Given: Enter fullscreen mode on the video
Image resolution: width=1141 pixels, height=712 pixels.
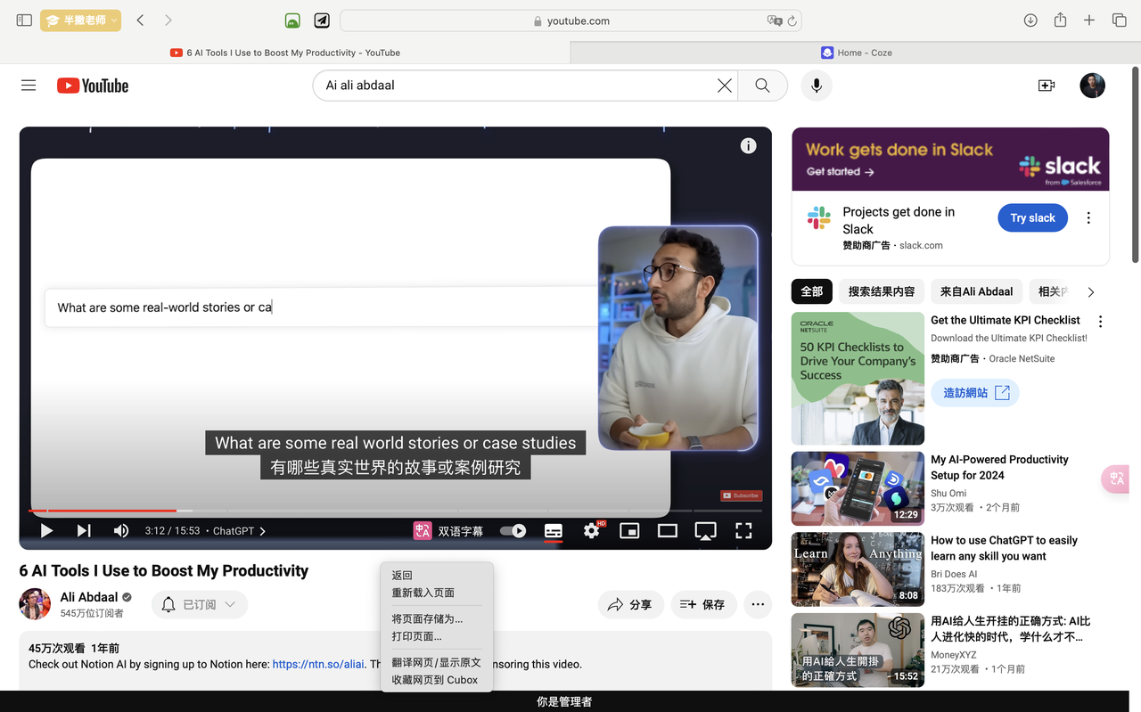Looking at the screenshot, I should 743,531.
